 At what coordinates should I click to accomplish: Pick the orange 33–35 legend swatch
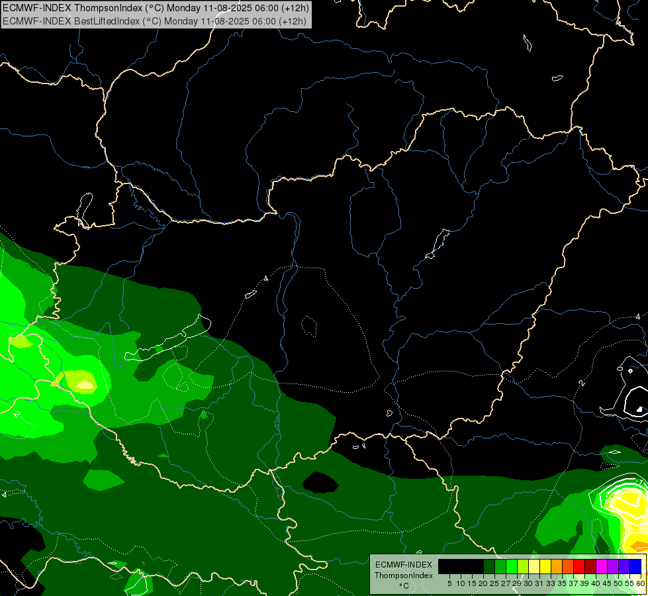(557, 566)
